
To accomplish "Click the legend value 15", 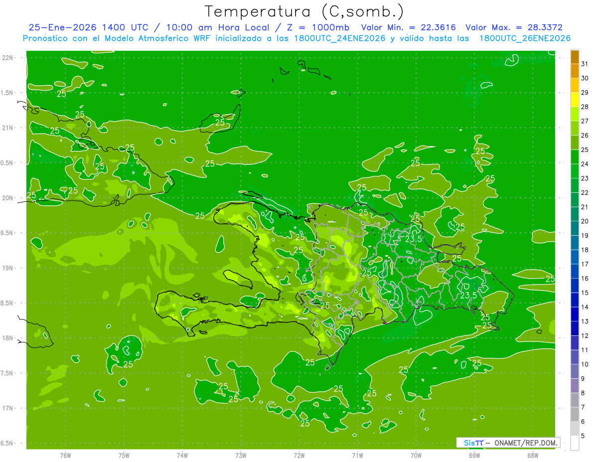I will pos(585,293).
